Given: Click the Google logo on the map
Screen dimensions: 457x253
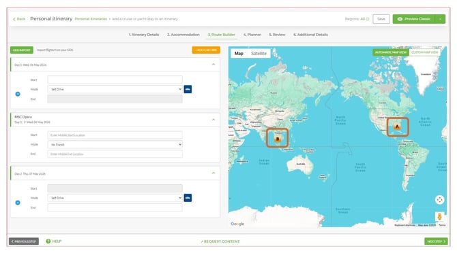Looking at the screenshot, I should (237, 224).
